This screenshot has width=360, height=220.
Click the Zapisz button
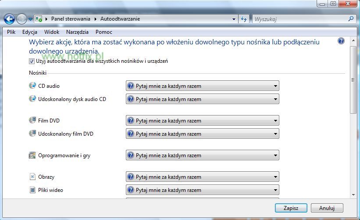(291, 208)
